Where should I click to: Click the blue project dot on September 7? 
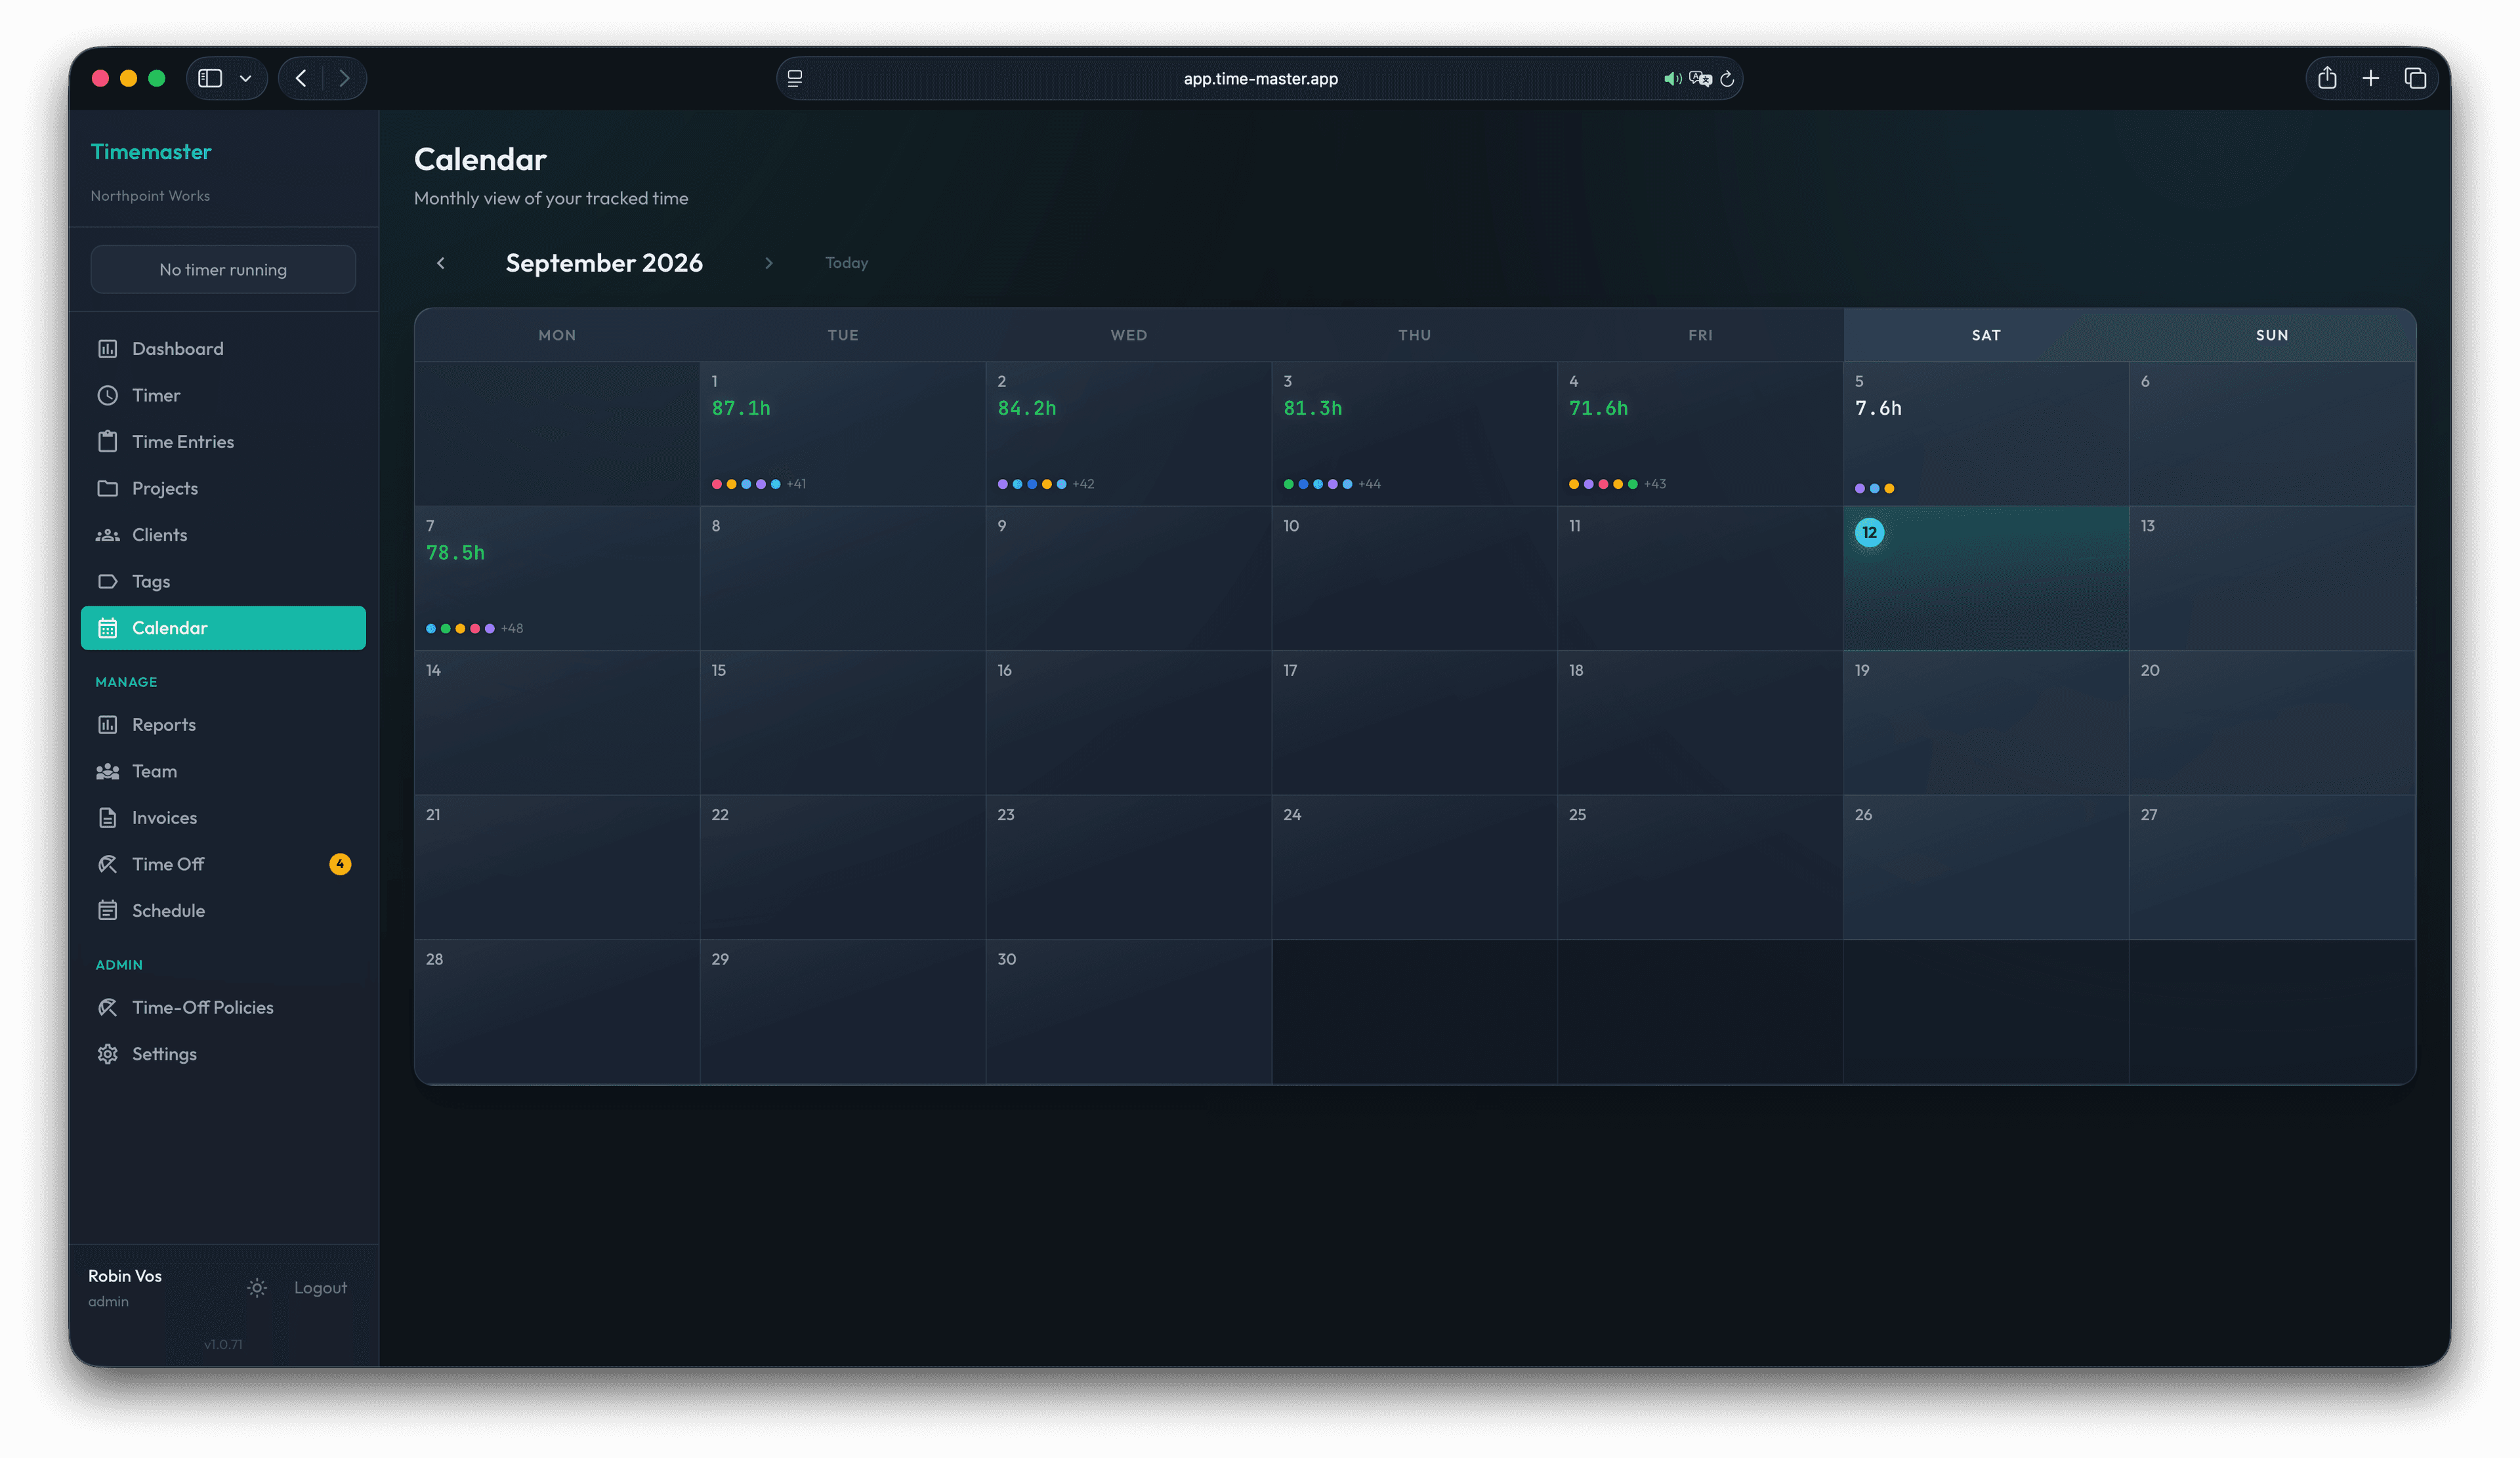[431, 629]
